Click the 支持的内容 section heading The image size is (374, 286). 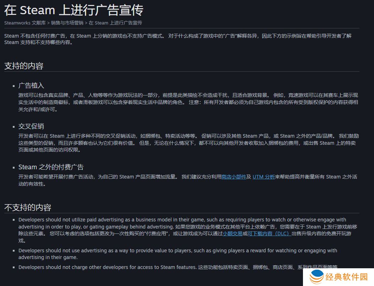pos(24,66)
